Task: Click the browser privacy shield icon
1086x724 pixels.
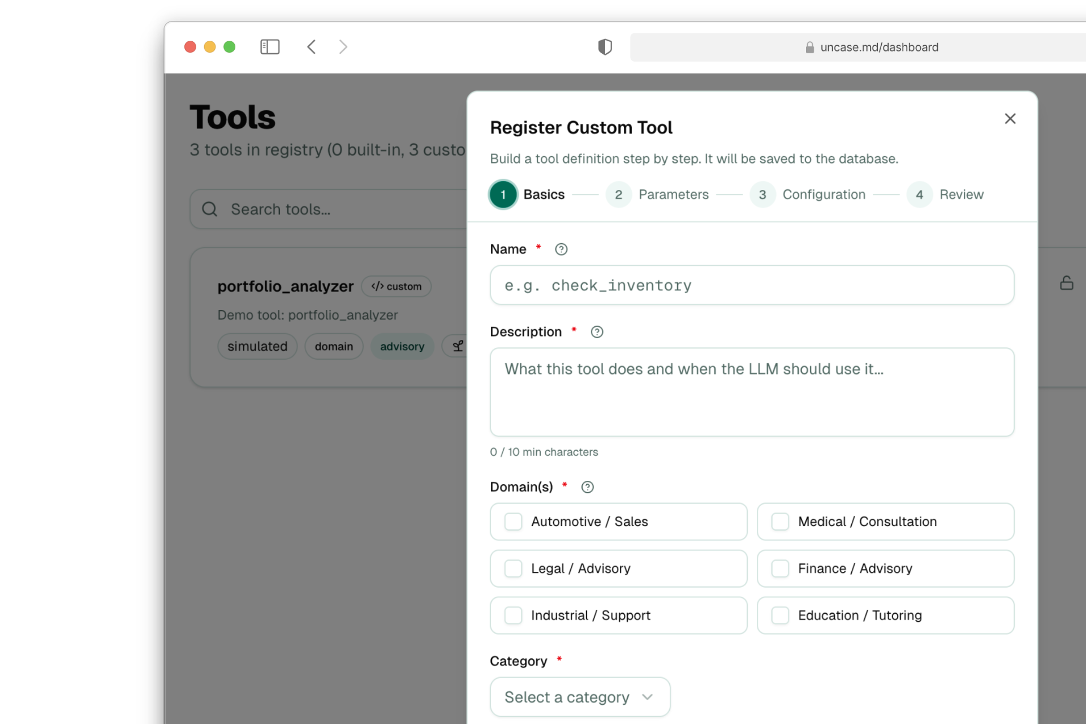Action: click(605, 47)
